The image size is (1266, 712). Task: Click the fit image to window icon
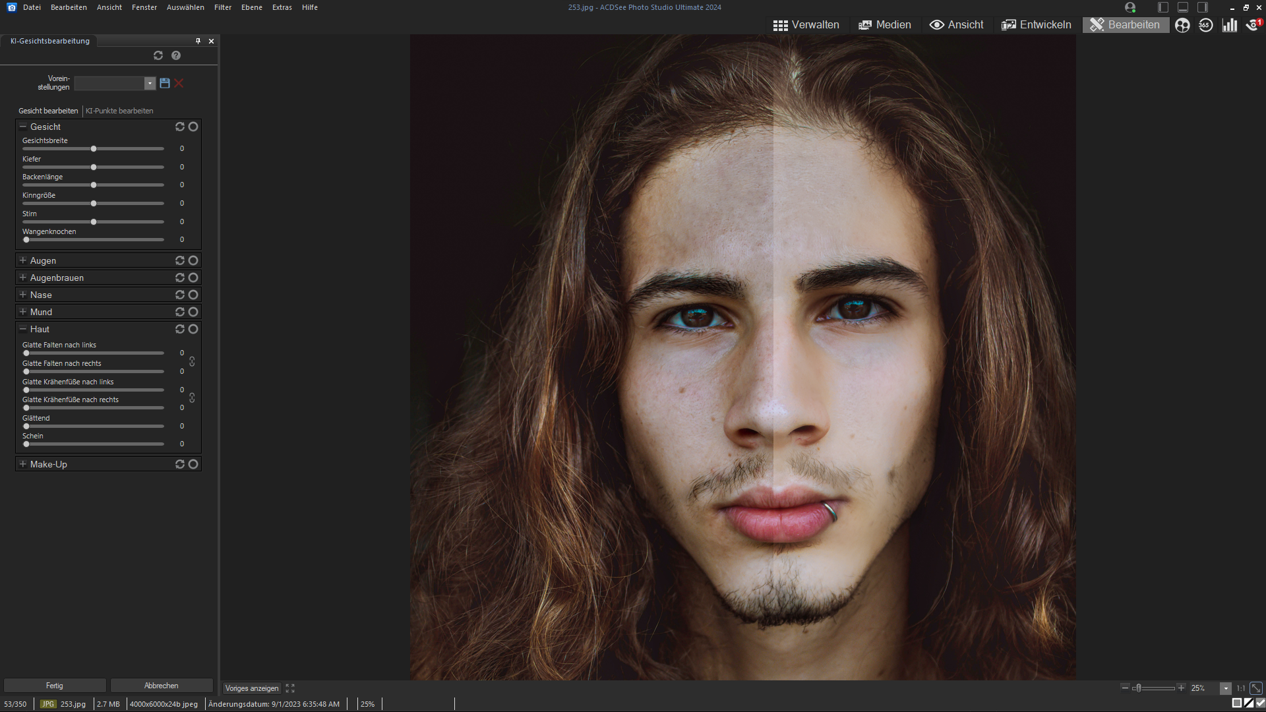[1255, 688]
